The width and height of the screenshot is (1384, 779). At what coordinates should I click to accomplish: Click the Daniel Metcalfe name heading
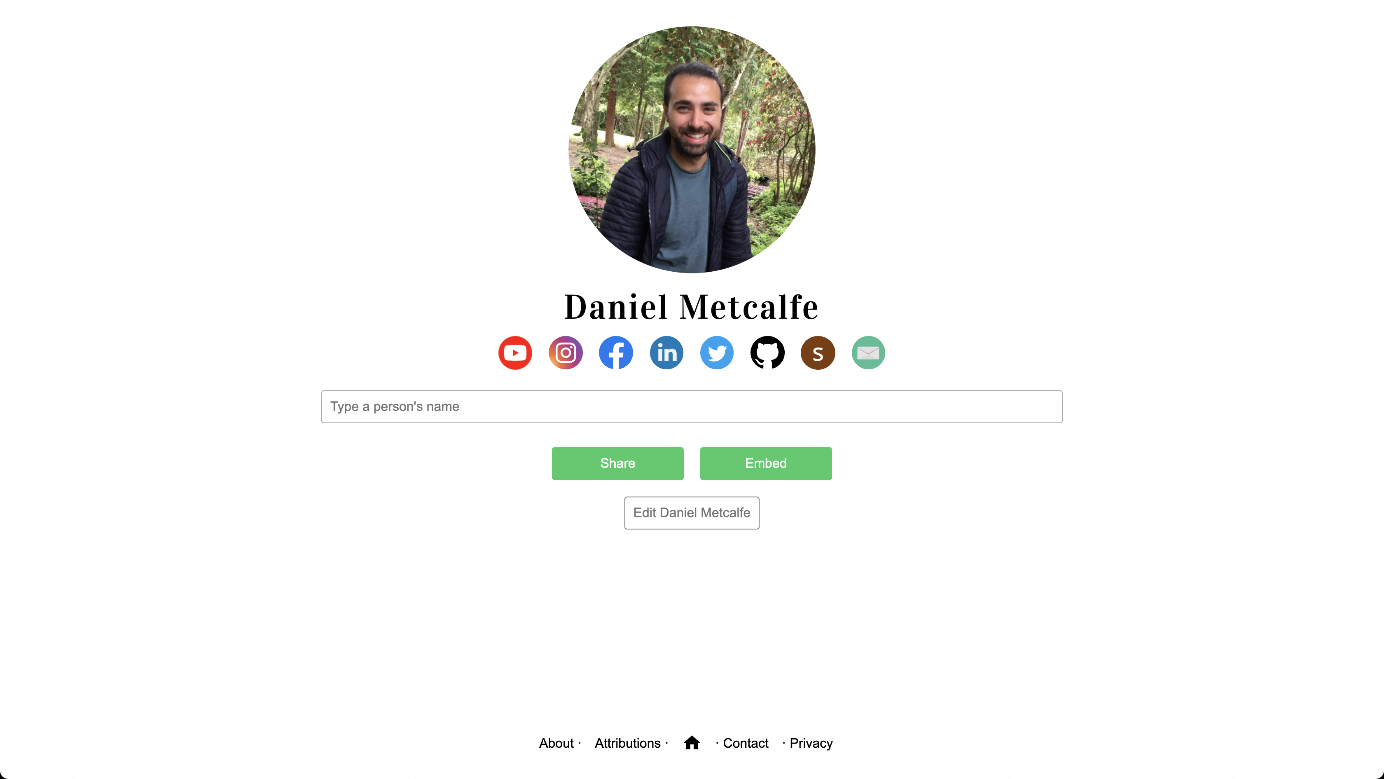(x=692, y=307)
